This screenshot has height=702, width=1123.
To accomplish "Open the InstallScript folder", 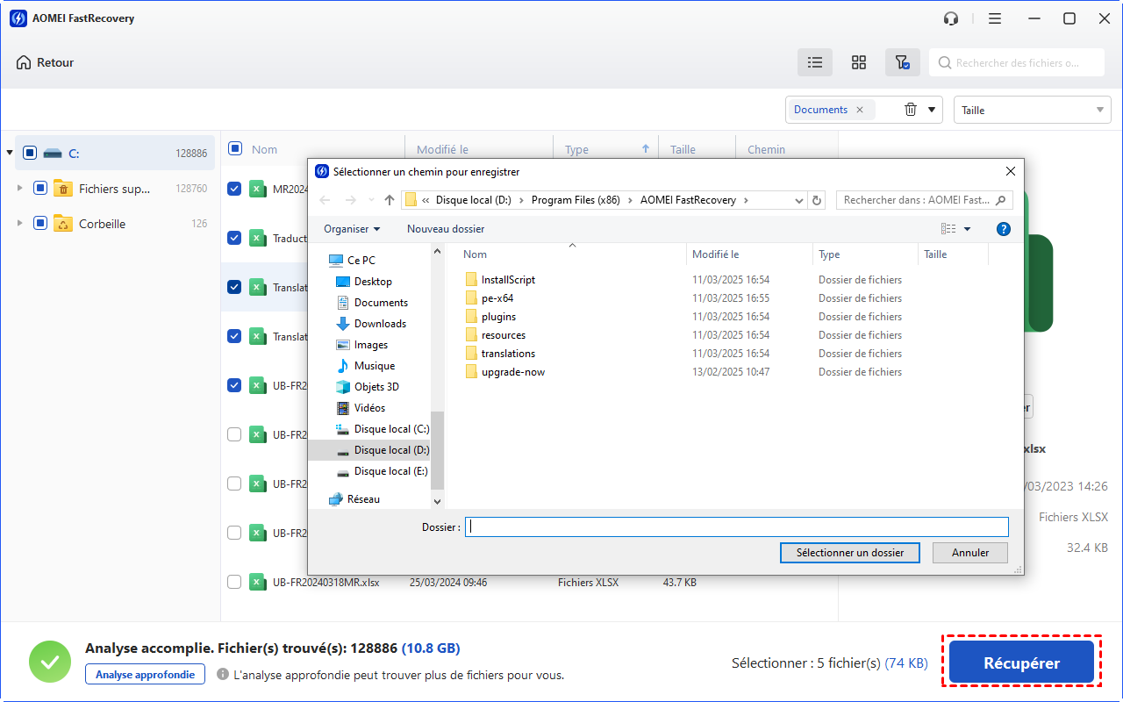I will tap(508, 280).
